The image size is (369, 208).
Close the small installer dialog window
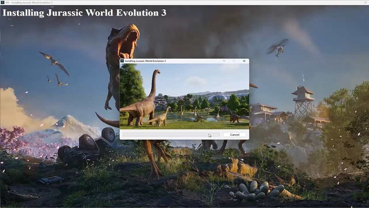click(244, 61)
